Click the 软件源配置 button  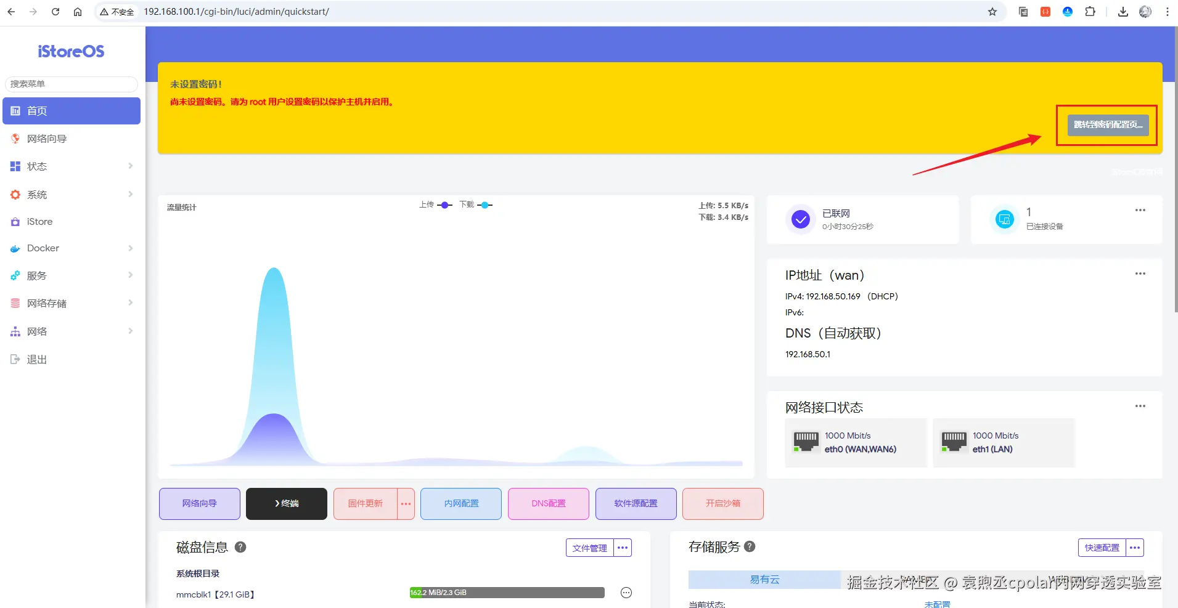(x=636, y=504)
